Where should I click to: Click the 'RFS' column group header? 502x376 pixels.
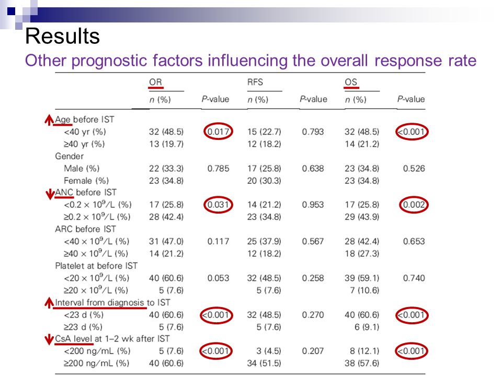[x=255, y=82]
